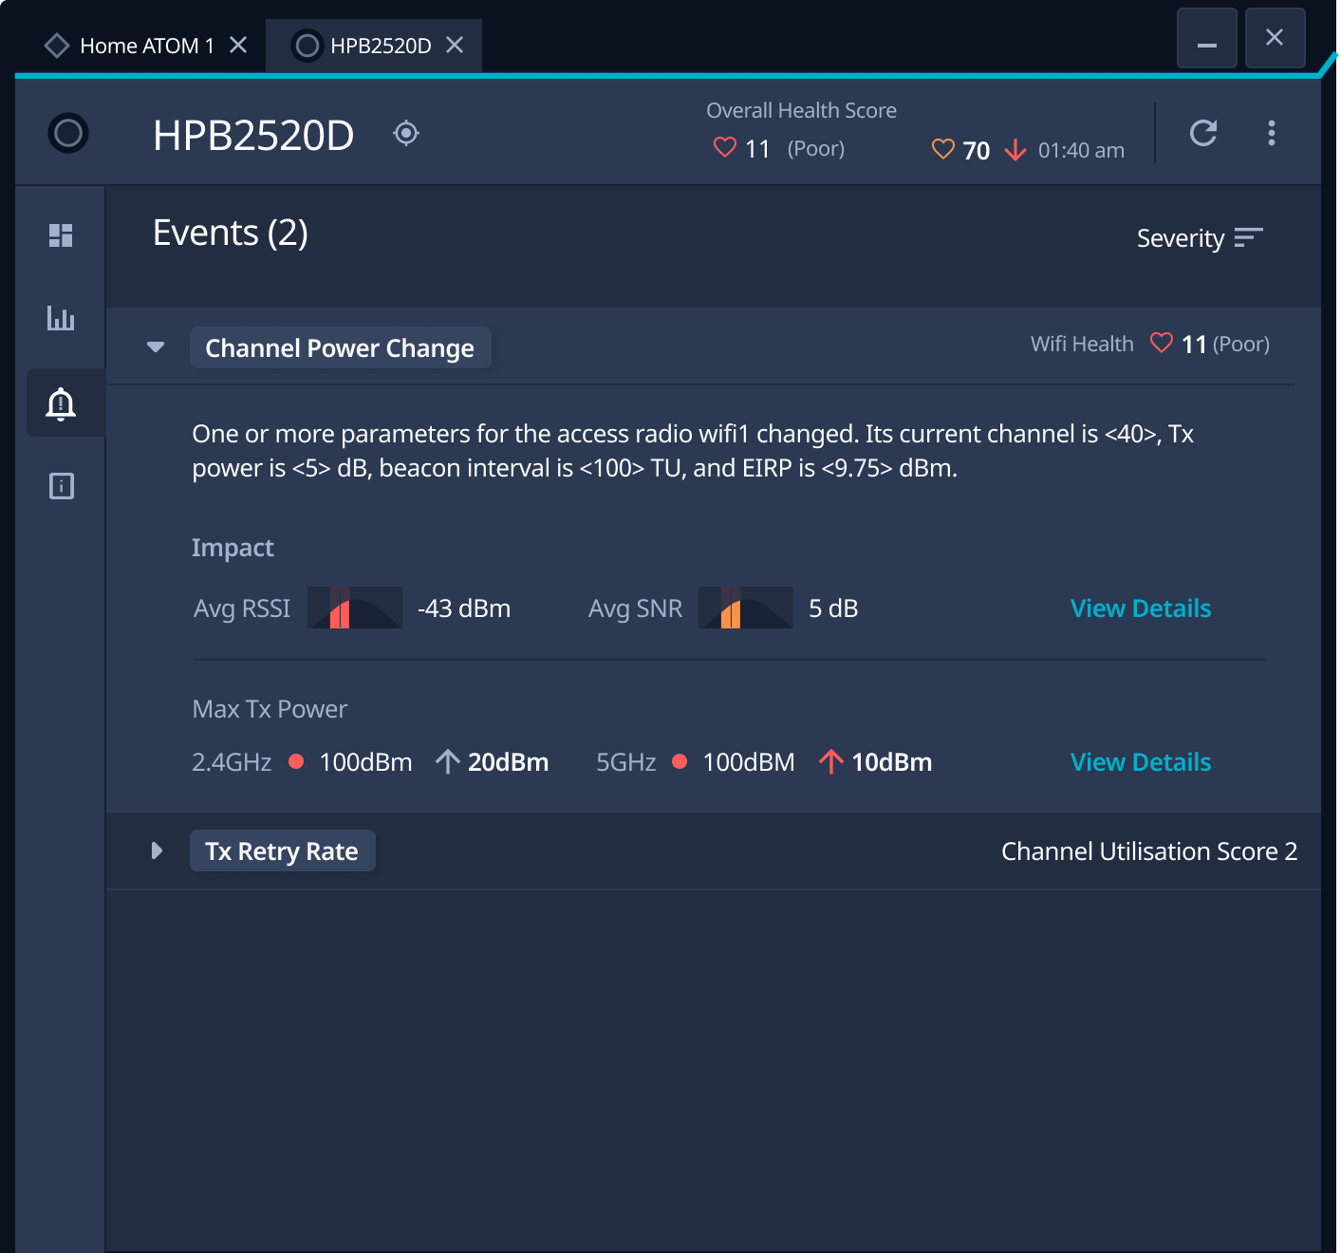Click View Details for Max Tx Power
1341x1253 pixels.
click(1140, 762)
